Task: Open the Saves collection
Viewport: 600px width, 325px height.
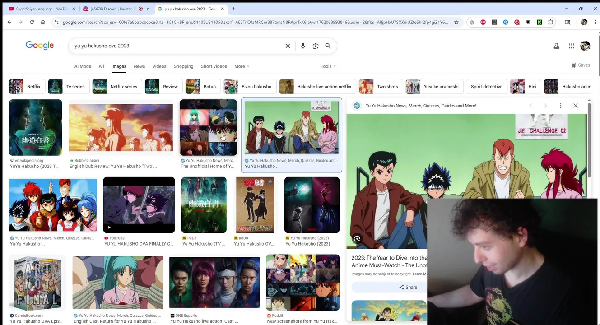Action: pos(581,65)
